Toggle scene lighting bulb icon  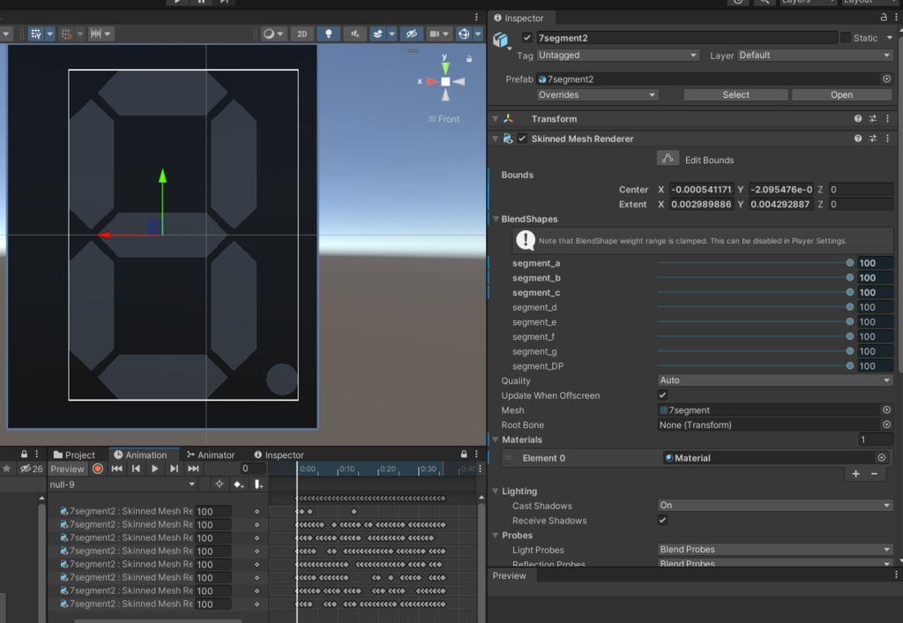(x=328, y=34)
